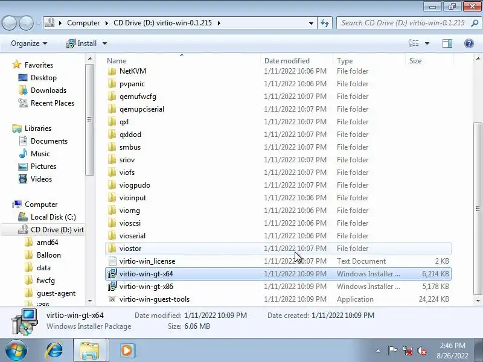Expand the address bar history dropdown
The height and width of the screenshot is (362, 483).
pos(311,23)
